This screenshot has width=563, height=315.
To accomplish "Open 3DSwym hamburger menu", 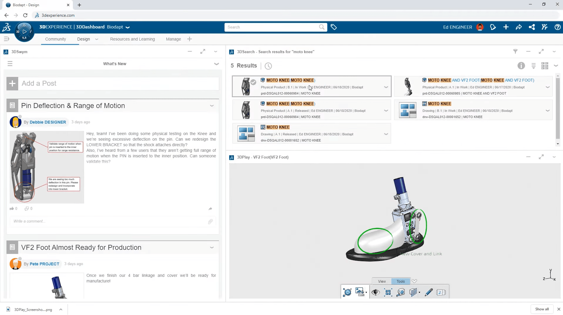I will click(10, 64).
